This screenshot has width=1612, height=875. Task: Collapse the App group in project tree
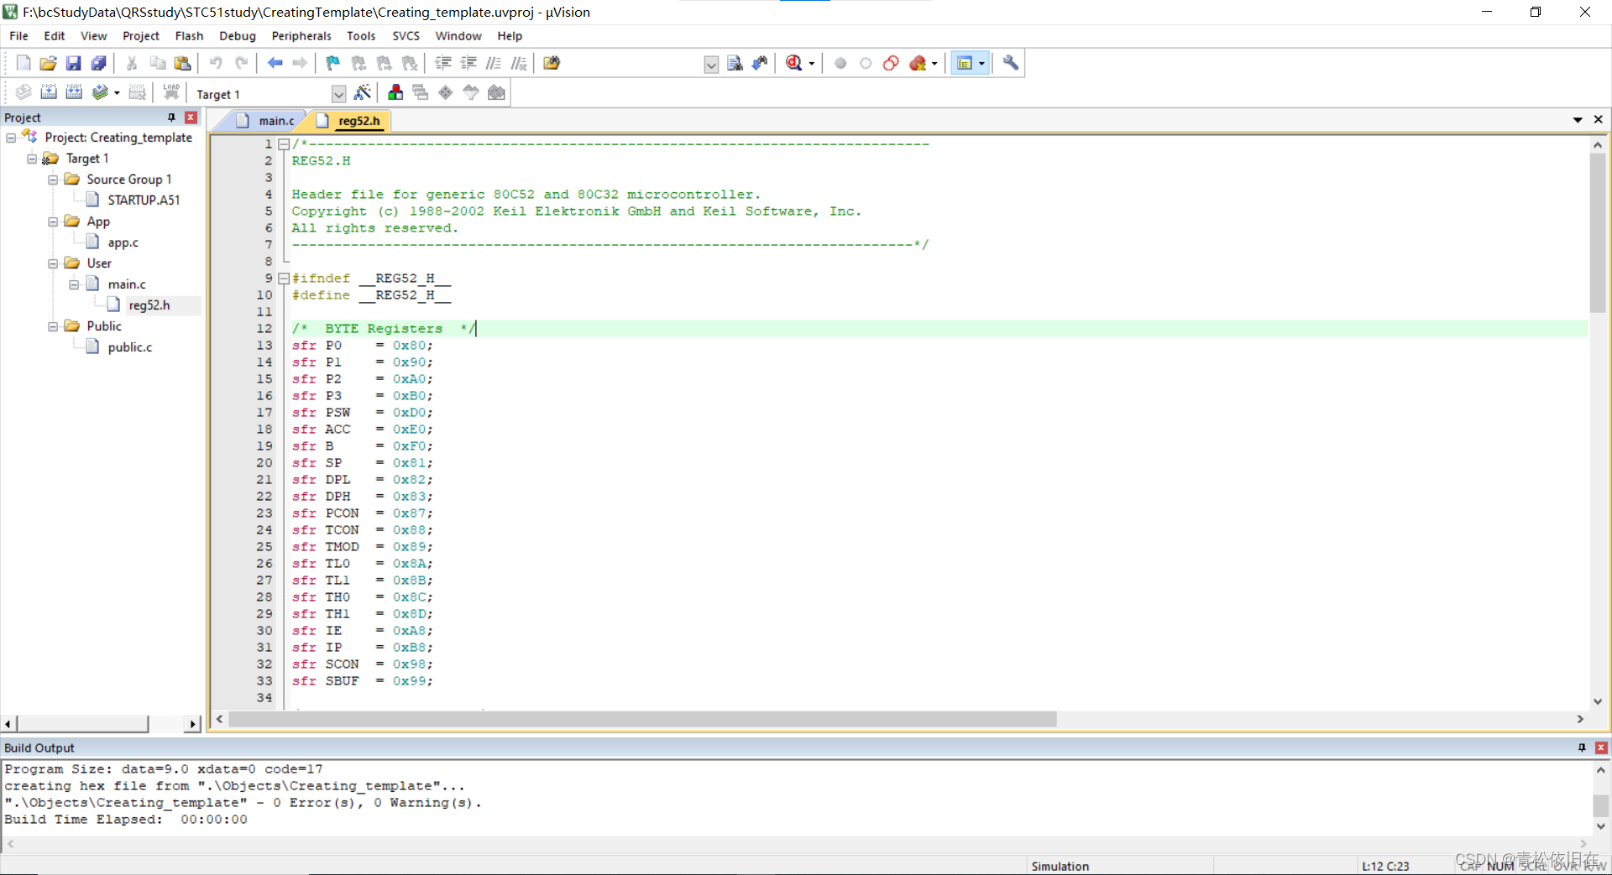pos(53,221)
